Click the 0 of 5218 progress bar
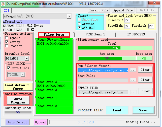 [87, 122]
